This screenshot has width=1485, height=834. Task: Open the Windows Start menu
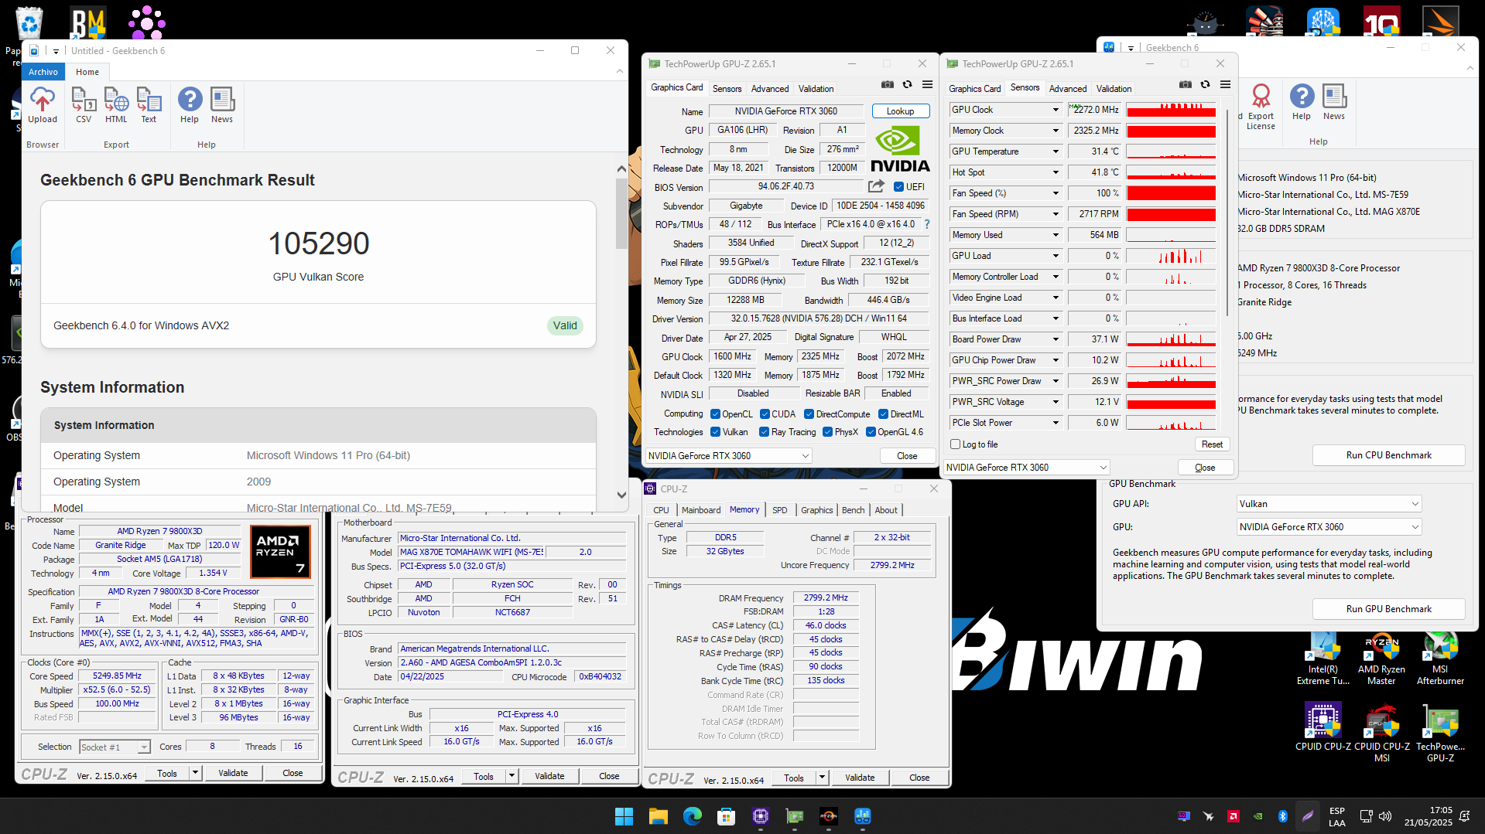[624, 816]
